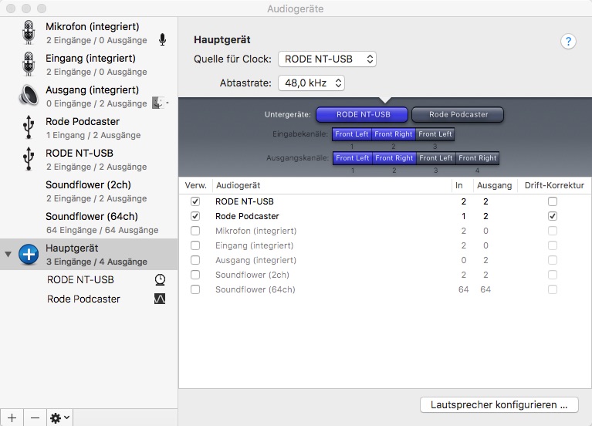592x426 pixels.
Task: Select Hauptgerät aggregate device in sidebar
Action: 89,254
